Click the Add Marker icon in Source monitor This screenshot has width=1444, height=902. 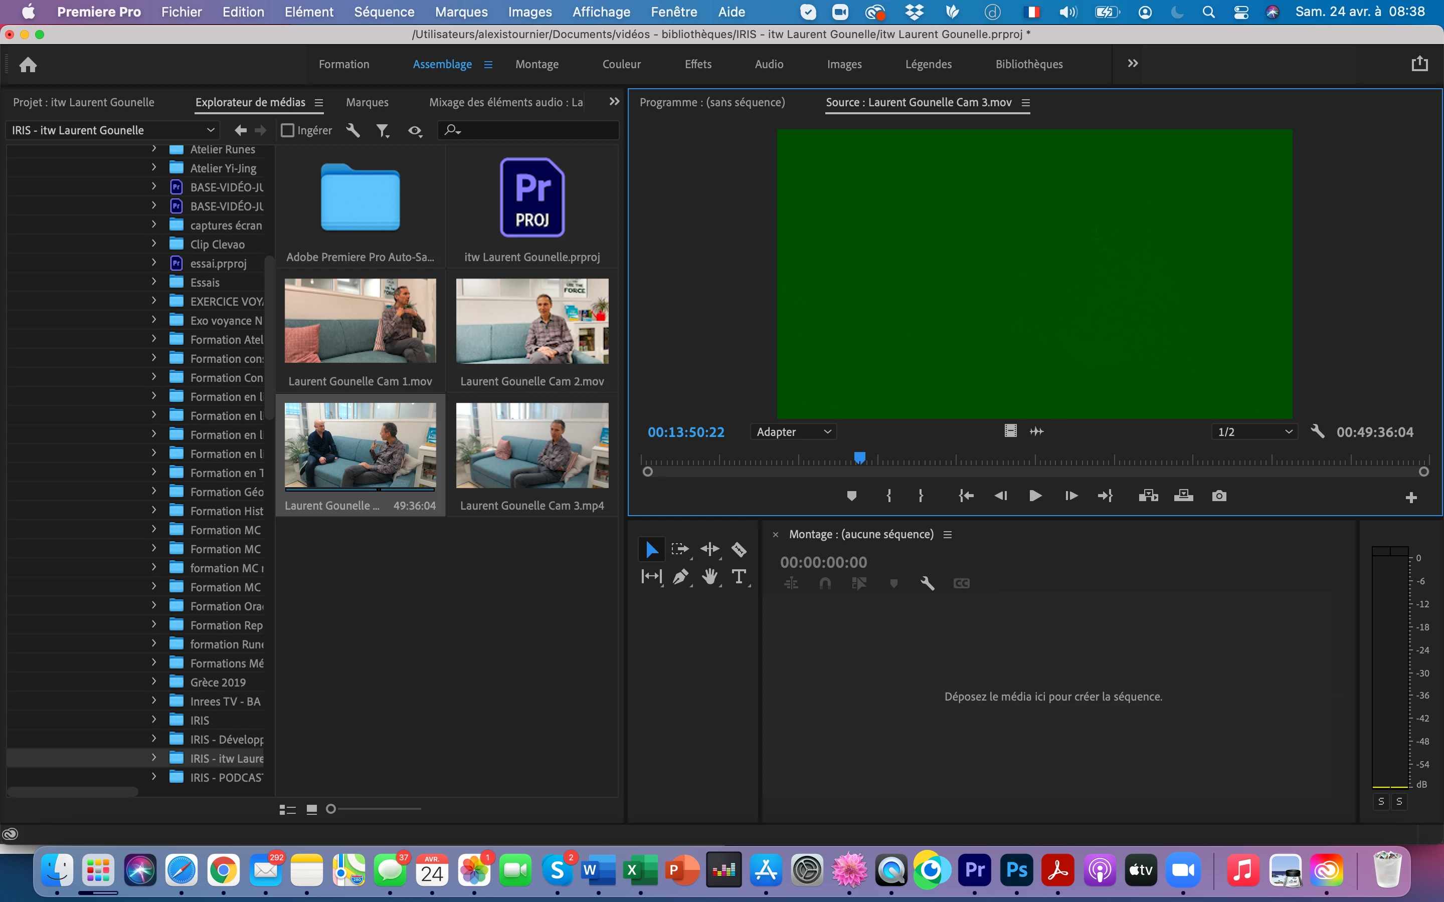coord(851,496)
